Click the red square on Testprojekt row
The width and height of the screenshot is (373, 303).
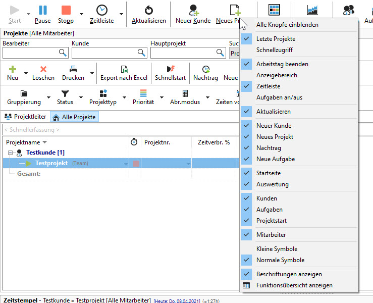[136, 164]
